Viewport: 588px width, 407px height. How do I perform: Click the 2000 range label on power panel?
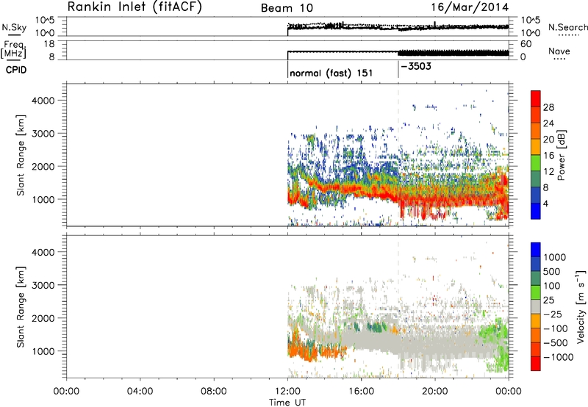coord(43,166)
